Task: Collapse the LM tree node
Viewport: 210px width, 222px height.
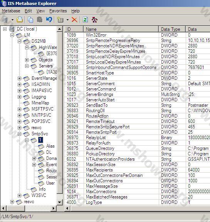Action: click(x=12, y=35)
